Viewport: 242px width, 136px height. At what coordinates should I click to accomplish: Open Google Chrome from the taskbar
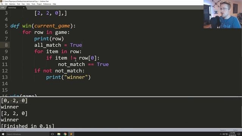click(x=65, y=134)
